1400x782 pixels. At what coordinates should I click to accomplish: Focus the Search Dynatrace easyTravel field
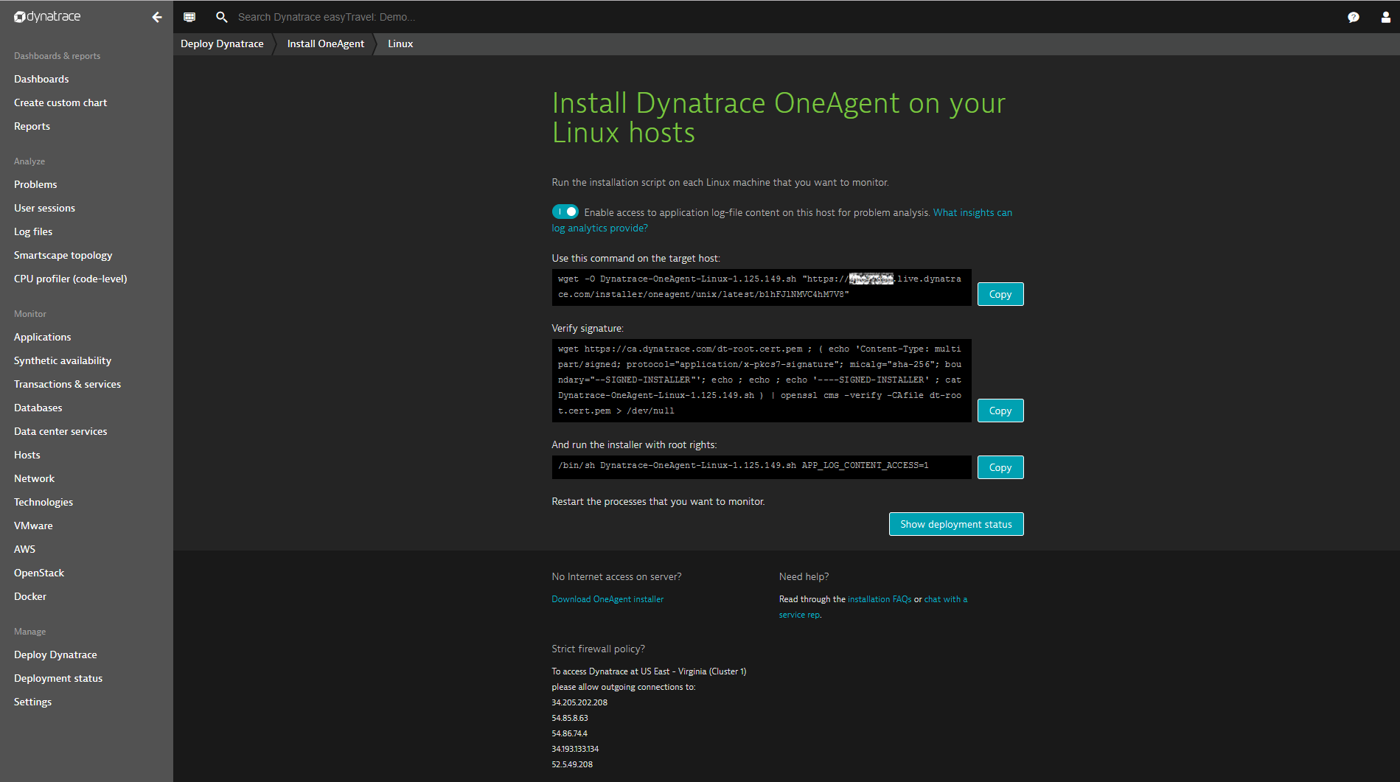point(327,17)
